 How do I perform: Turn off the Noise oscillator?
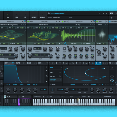coord(97,22)
